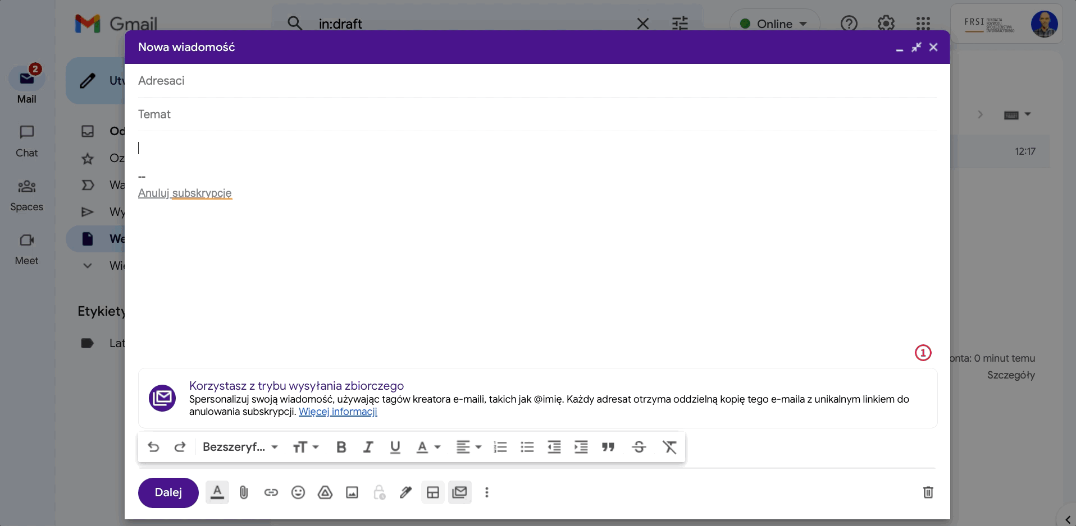
Task: Toggle multi-send mode icon
Action: [x=460, y=492]
